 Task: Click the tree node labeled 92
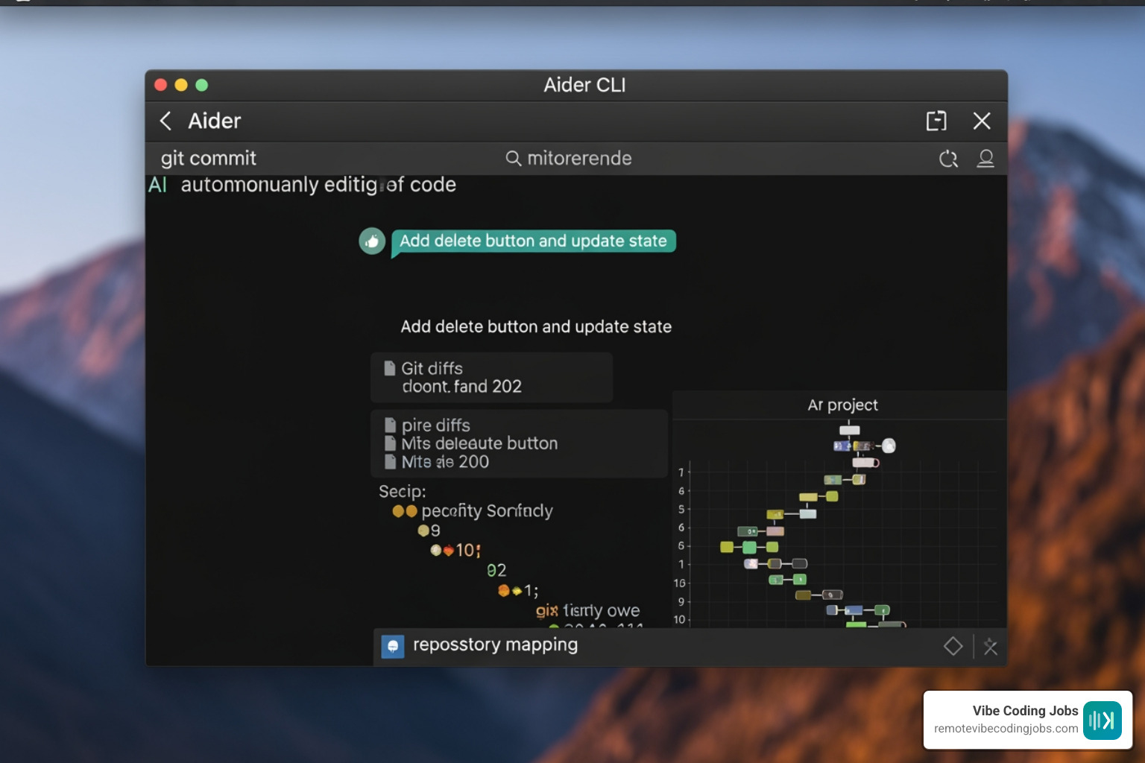click(x=496, y=570)
